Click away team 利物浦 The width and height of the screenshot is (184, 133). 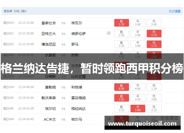(x=77, y=87)
